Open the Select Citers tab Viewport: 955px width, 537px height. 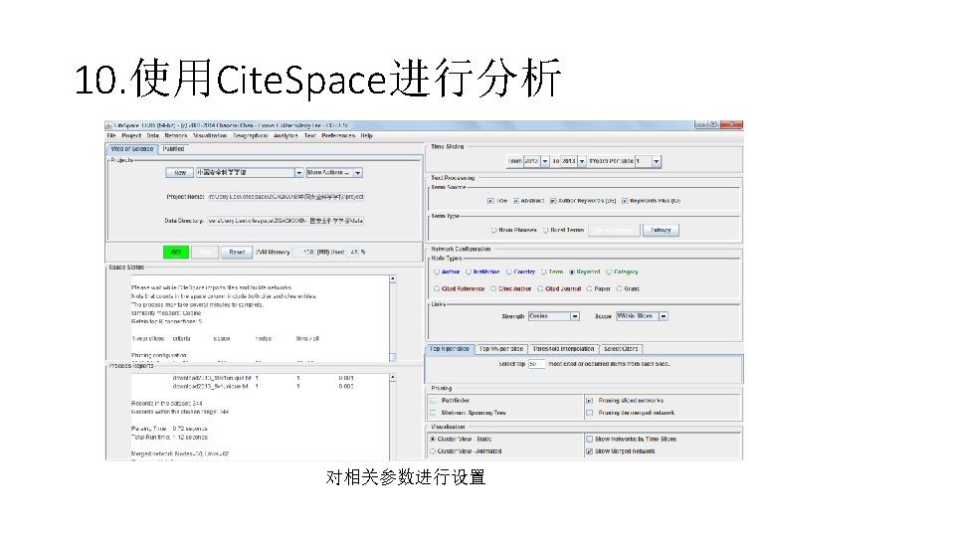621,349
